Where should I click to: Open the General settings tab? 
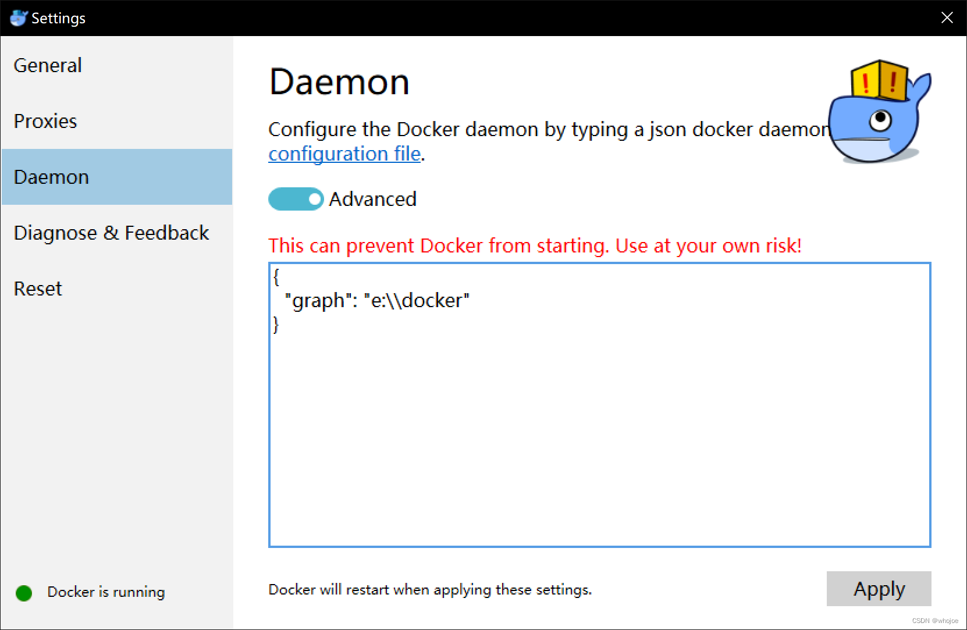click(x=116, y=65)
